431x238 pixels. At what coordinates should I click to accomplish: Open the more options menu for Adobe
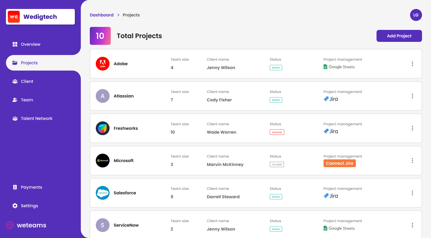[412, 64]
